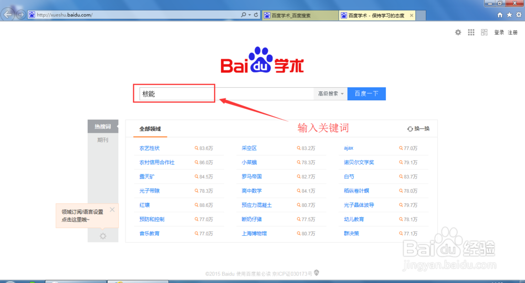The image size is (525, 283).
Task: Click the search box containing 核能
Action: (x=226, y=94)
